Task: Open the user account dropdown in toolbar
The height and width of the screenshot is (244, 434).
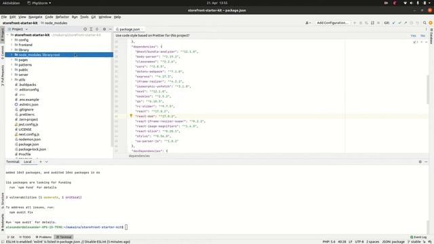Action: (x=308, y=23)
